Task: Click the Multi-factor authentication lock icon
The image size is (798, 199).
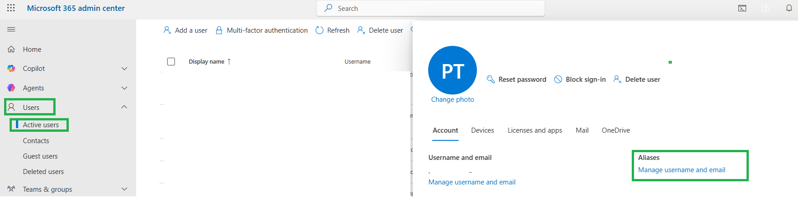Action: coord(219,30)
